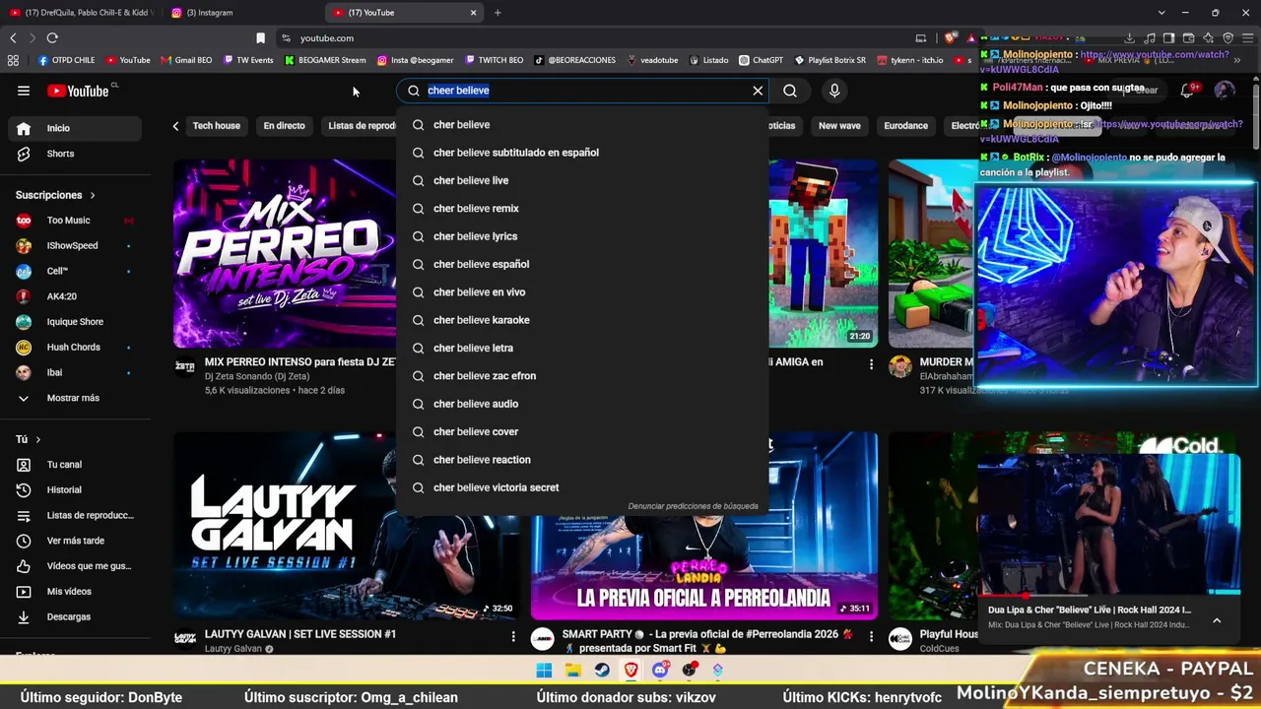Open Steam from the taskbar
Screen dimensions: 1261x709
point(601,671)
